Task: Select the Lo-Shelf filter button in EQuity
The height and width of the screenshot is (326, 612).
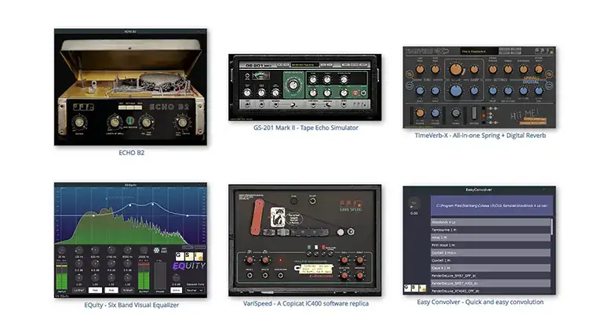Action: [x=78, y=290]
